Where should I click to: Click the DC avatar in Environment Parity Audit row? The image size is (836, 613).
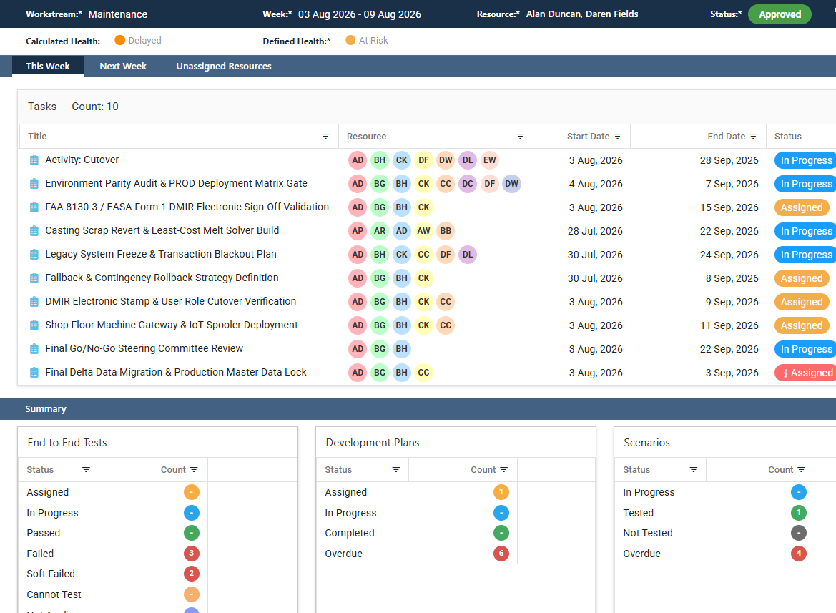pos(468,184)
